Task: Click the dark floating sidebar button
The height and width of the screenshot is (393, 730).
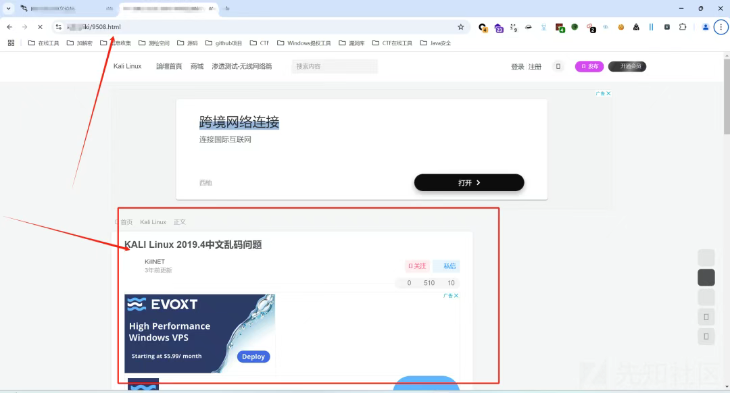Action: coord(706,277)
